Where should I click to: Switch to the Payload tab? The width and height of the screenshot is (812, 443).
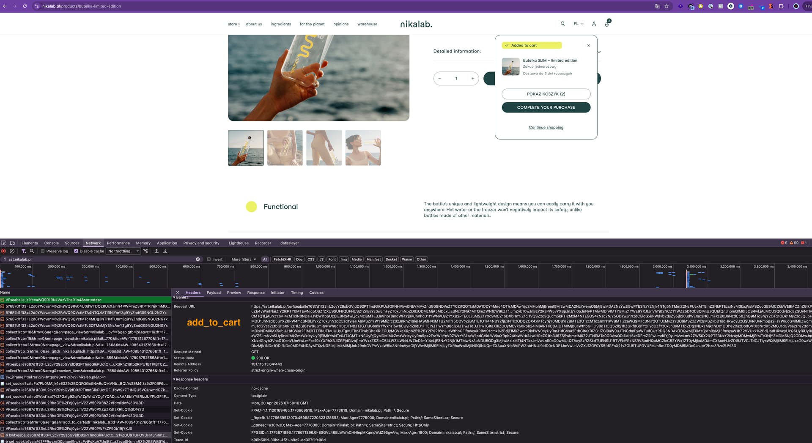point(214,293)
